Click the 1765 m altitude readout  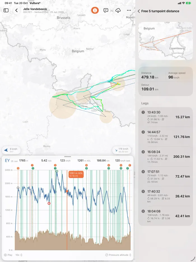pyautogui.click(x=24, y=160)
